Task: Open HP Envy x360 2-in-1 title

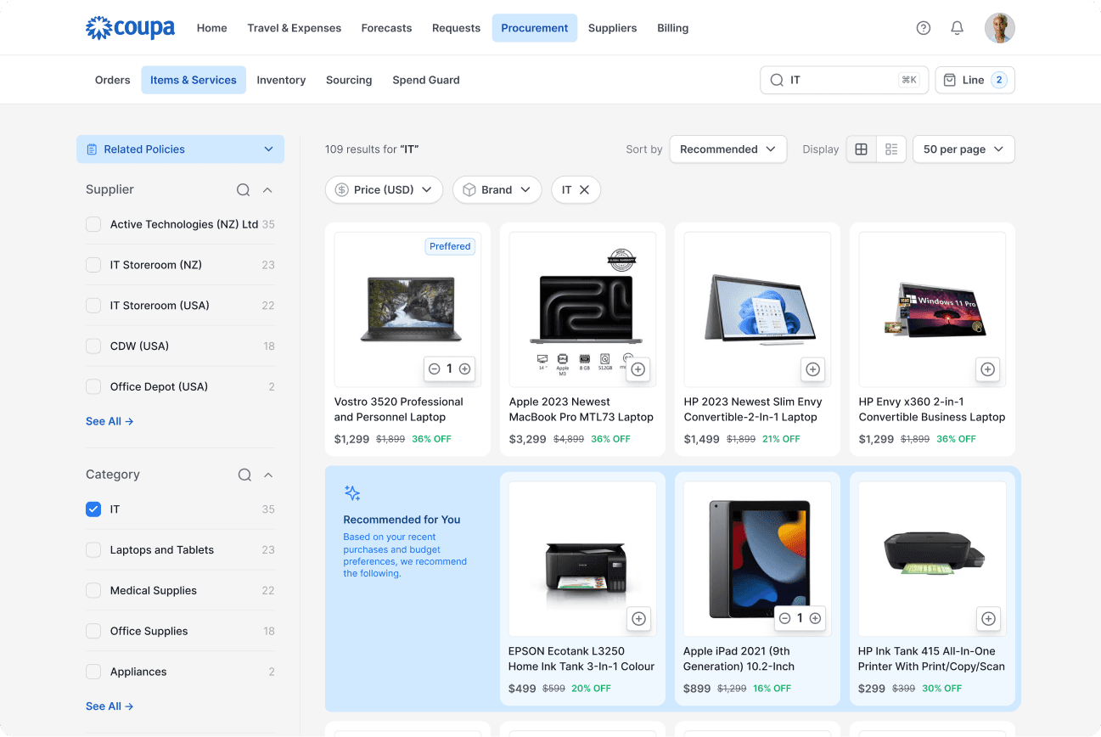Action: [932, 409]
